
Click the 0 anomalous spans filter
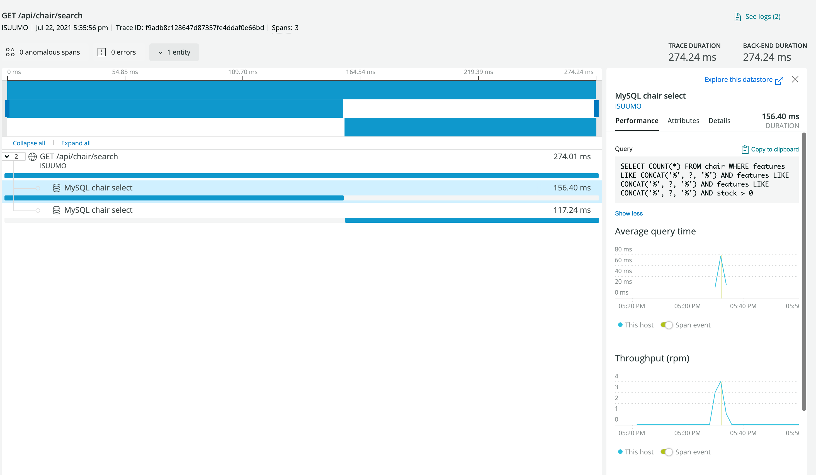[43, 52]
